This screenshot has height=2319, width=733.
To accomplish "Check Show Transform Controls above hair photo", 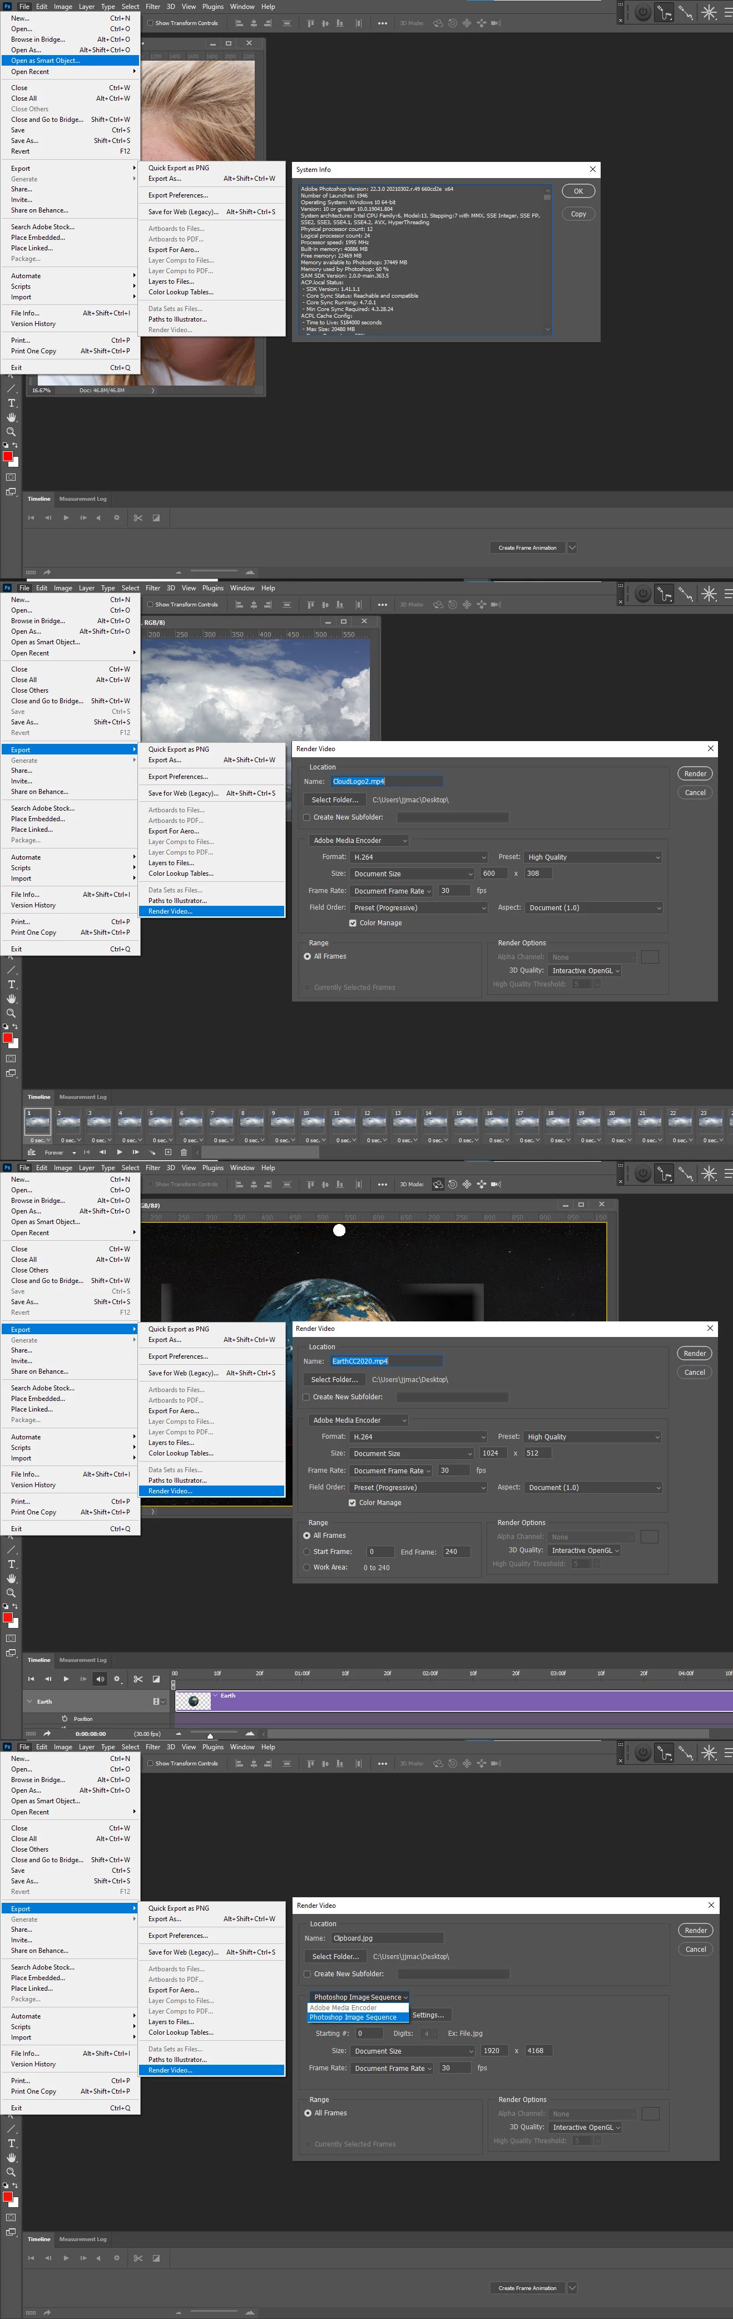I will point(151,23).
